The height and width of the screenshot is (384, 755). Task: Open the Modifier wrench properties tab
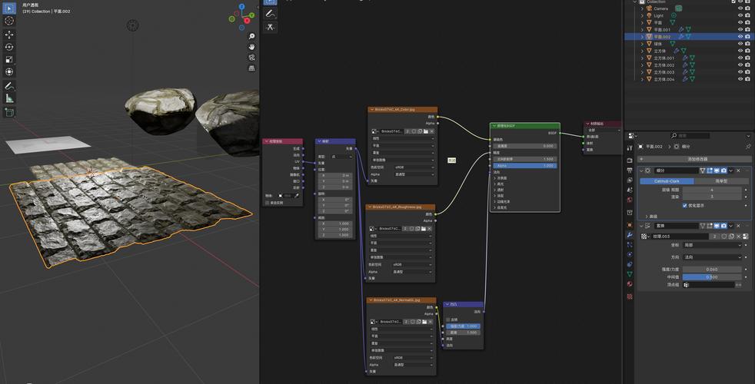630,235
